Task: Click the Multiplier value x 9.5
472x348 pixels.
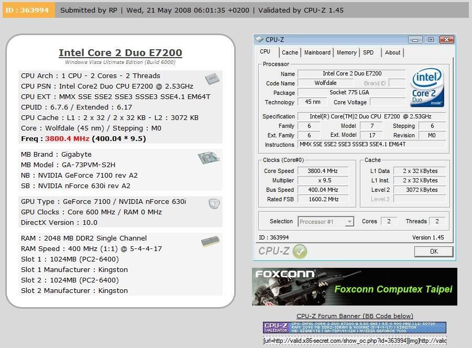Action: click(323, 180)
